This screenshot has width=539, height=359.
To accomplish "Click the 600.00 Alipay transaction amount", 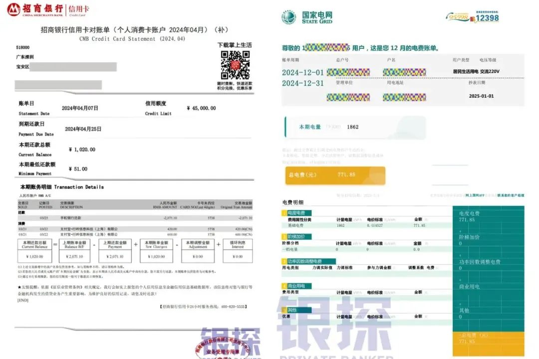I will tap(172, 234).
